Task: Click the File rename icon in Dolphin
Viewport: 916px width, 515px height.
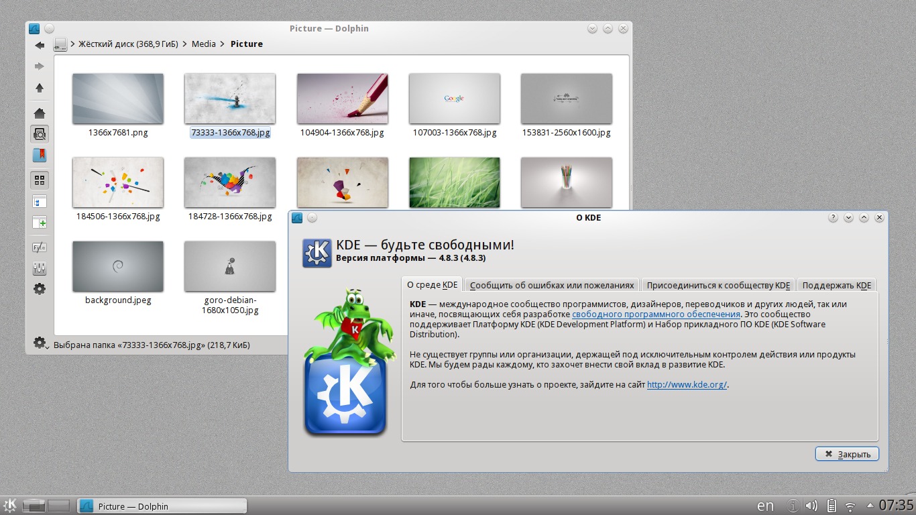Action: 40,247
